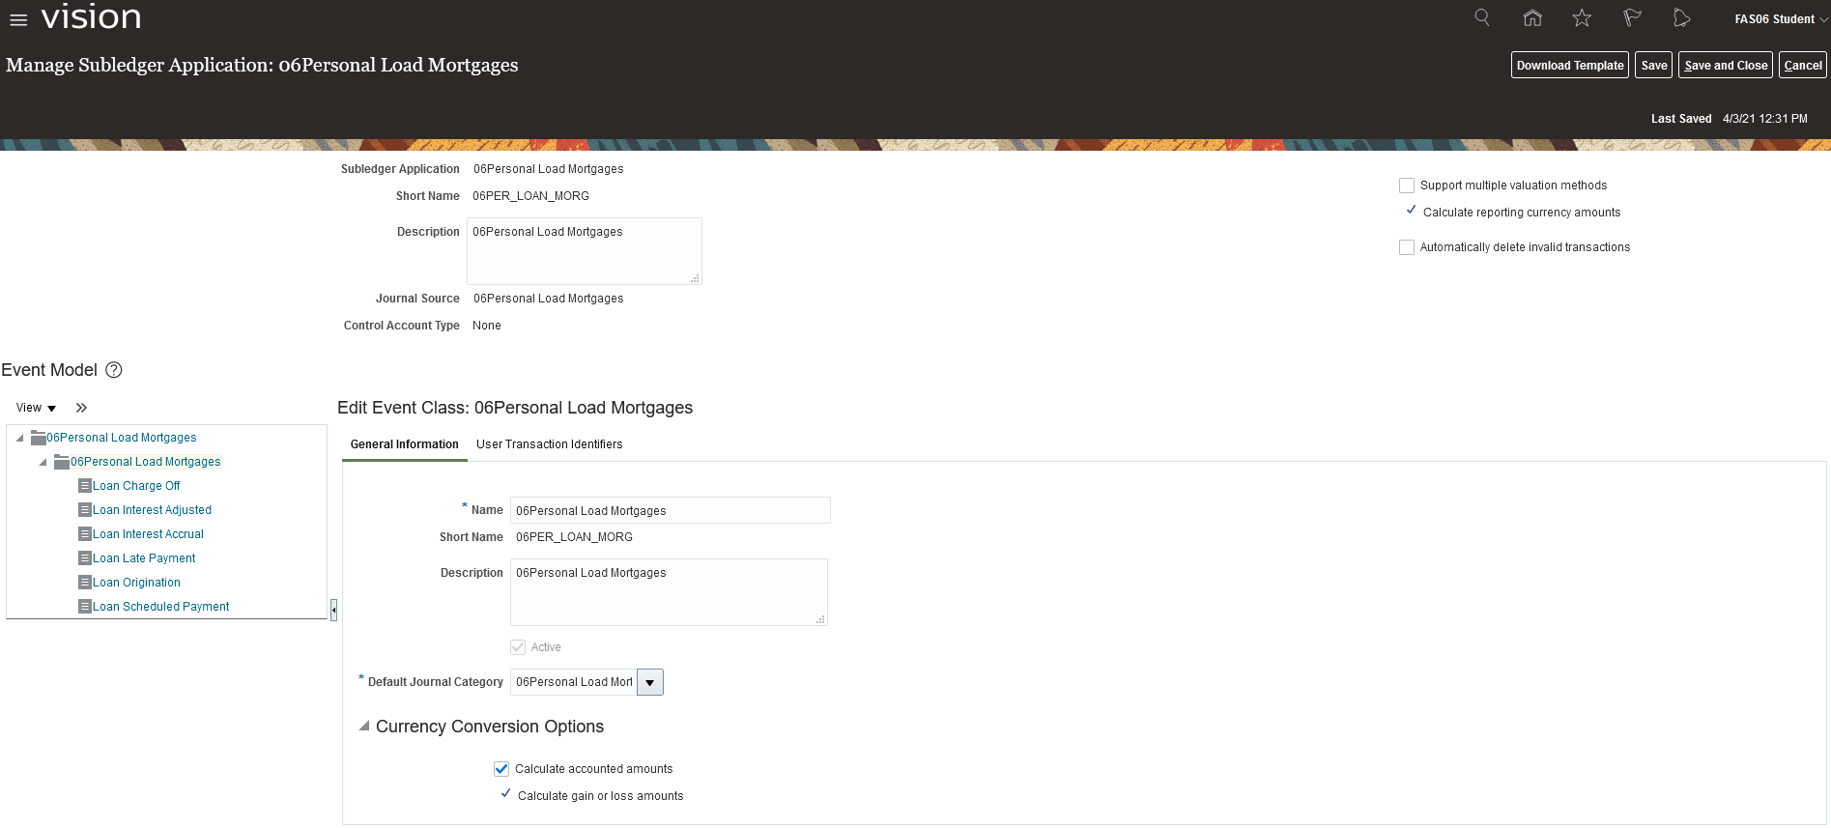Collapse the Currency Conversion Options section

364,727
